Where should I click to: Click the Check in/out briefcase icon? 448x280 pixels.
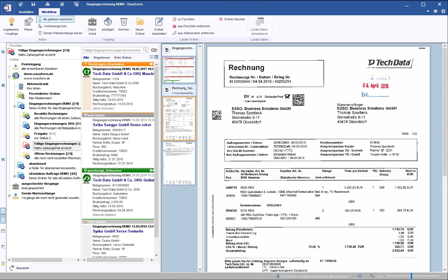(x=92, y=22)
